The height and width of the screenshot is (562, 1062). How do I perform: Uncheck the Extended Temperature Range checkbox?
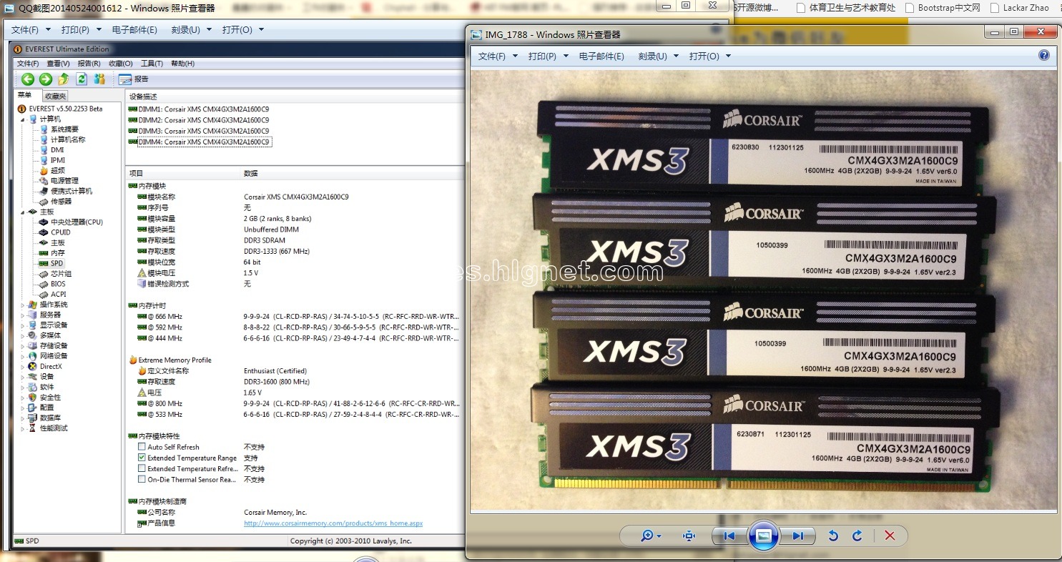click(142, 458)
